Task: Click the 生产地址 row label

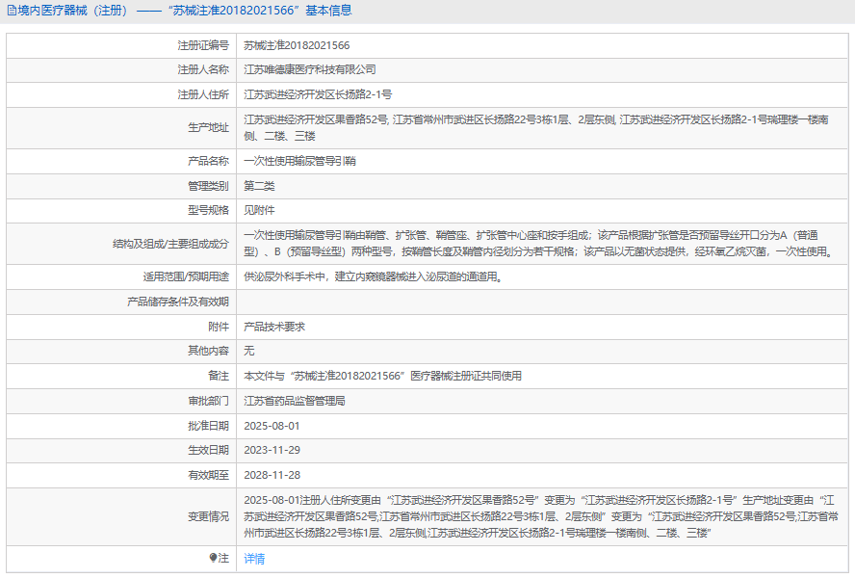Action: [x=209, y=128]
